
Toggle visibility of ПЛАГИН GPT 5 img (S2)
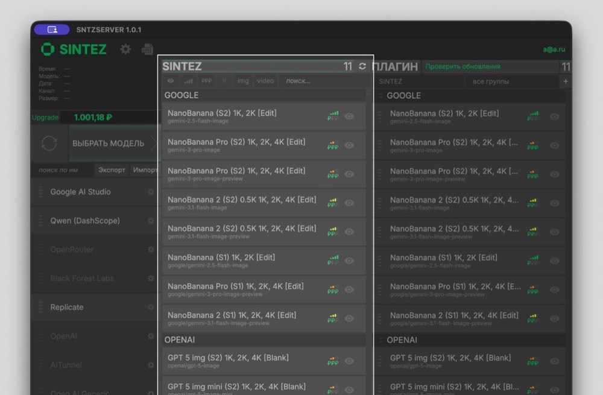pyautogui.click(x=554, y=361)
